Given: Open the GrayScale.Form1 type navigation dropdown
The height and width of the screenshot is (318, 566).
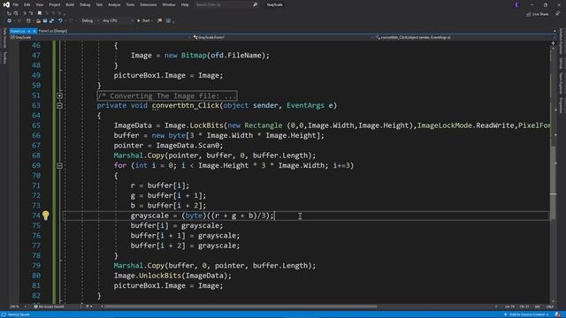Looking at the screenshot, I should pos(282,37).
